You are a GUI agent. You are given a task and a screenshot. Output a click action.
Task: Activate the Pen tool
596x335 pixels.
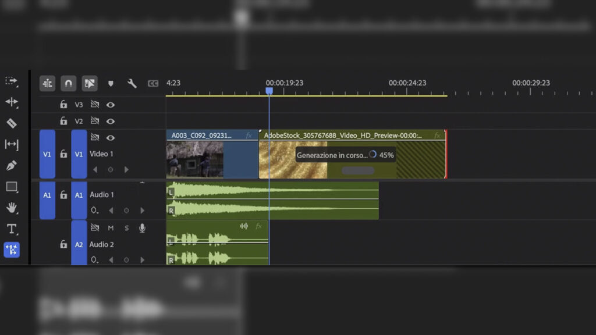point(11,166)
